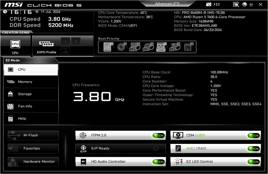Click the Memory RAM stick icon
Screen dimensions: 268x174
click(11, 82)
